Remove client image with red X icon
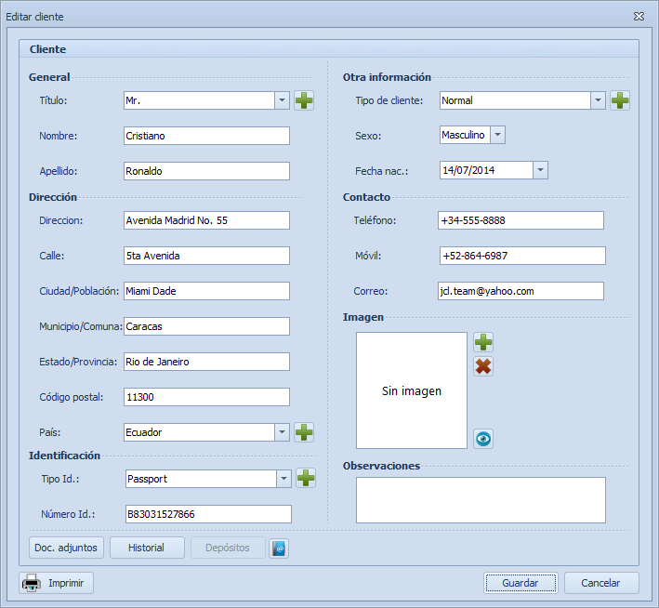This screenshot has height=608, width=659. click(483, 366)
